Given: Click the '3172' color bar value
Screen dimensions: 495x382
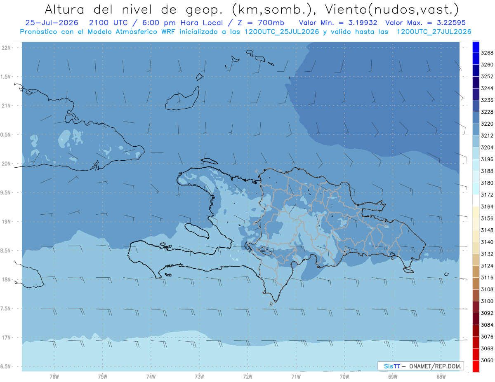Looking at the screenshot, I should 488,195.
